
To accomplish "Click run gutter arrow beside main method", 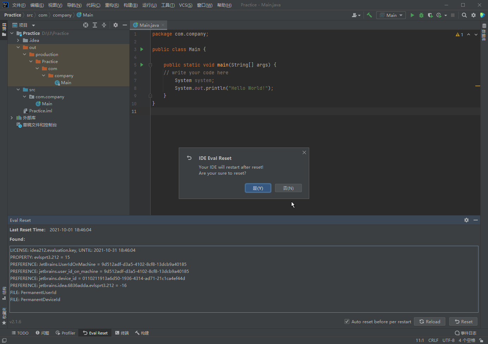I will pos(142,65).
